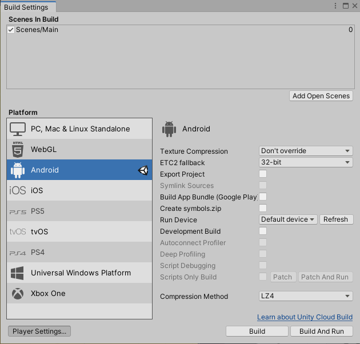This screenshot has height=344, width=360.
Task: Check the Create symbols.zip box
Action: (x=263, y=208)
